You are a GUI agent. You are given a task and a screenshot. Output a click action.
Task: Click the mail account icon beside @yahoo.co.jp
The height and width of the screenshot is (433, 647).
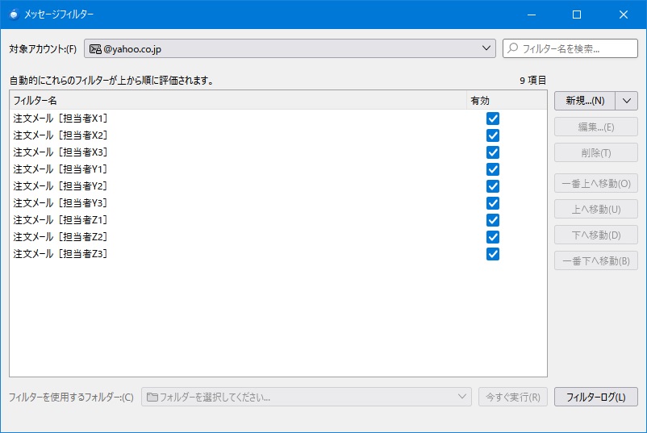(95, 49)
